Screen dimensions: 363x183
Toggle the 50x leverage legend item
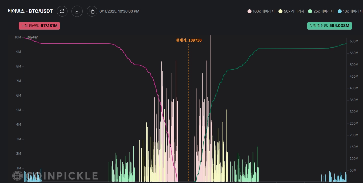click(291, 11)
